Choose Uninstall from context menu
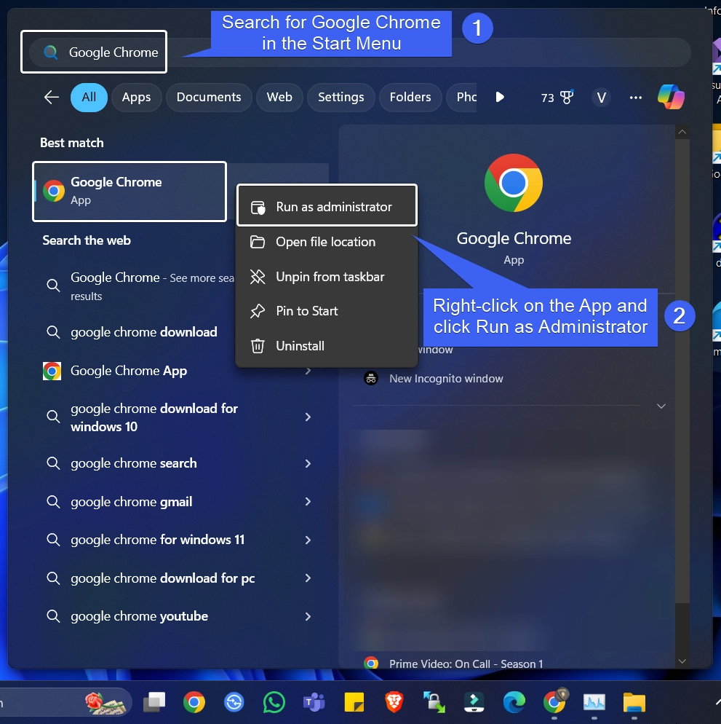The image size is (721, 724). pyautogui.click(x=327, y=346)
